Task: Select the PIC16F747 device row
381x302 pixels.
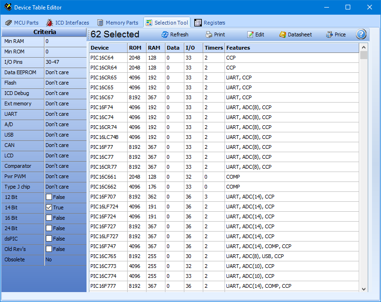Action: click(x=224, y=246)
